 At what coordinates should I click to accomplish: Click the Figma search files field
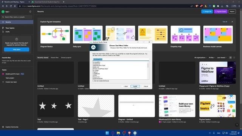pyautogui.click(x=17, y=17)
